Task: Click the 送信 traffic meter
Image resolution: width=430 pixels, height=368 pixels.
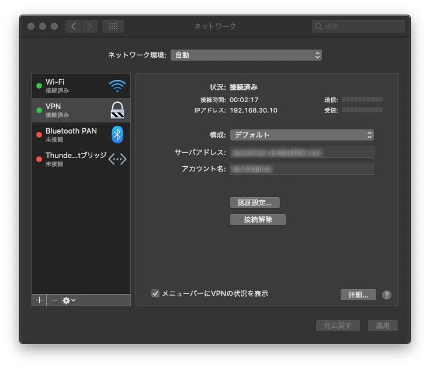Action: tap(362, 99)
